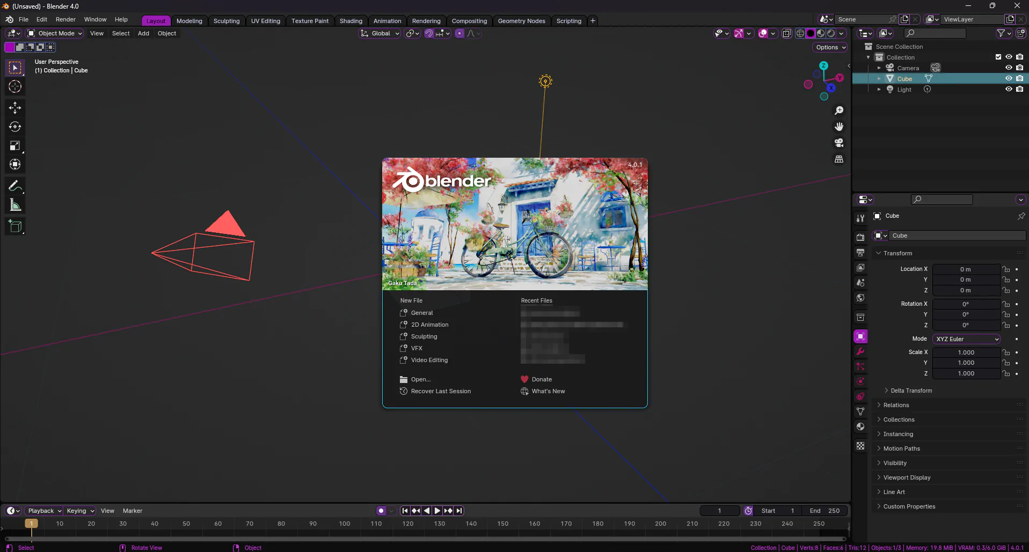Toggle Location X lock icon
Image resolution: width=1029 pixels, height=552 pixels.
click(x=1006, y=269)
